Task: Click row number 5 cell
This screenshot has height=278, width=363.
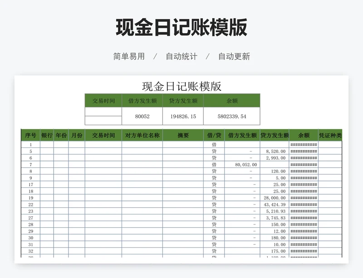Action: (30, 151)
